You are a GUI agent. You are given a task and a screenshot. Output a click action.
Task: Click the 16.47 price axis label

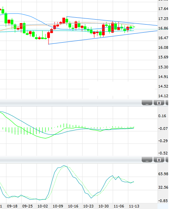[163, 38]
